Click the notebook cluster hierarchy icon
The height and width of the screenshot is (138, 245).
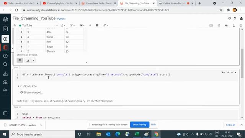tap(15, 25)
